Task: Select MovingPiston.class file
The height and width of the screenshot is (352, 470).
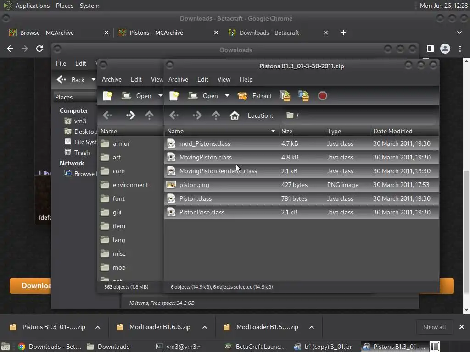Action: 302,158
